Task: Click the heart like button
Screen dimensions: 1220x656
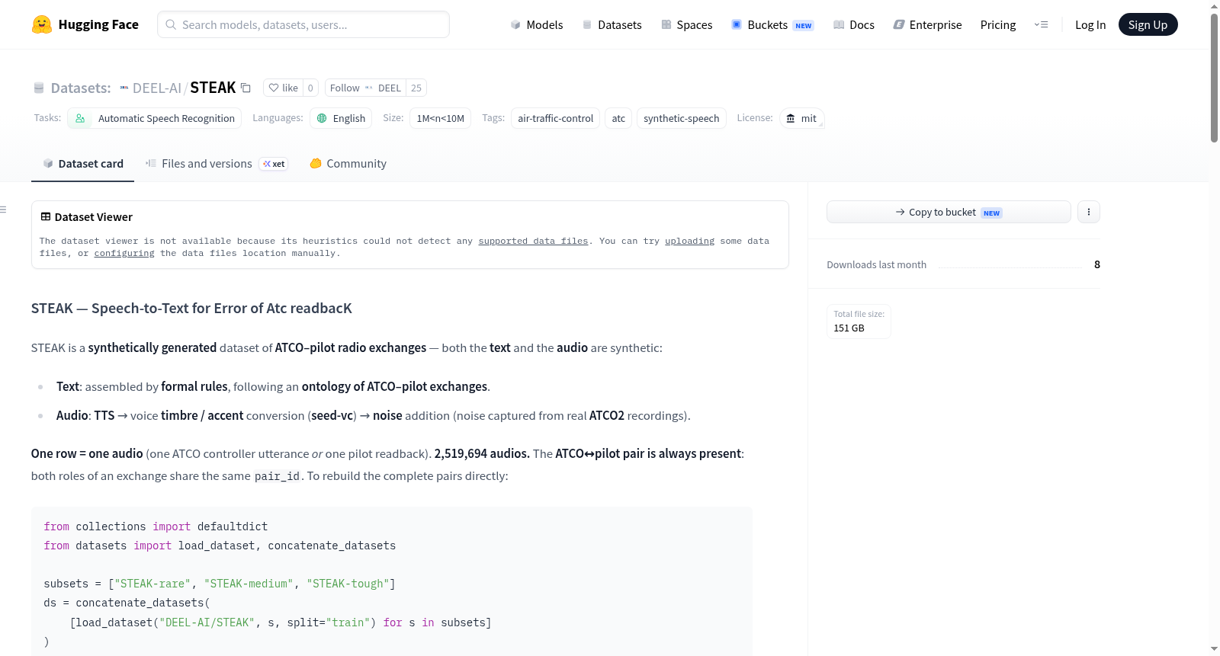Action: pyautogui.click(x=283, y=88)
